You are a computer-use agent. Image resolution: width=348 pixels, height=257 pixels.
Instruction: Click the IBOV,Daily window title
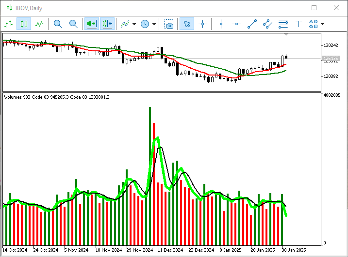coord(29,8)
